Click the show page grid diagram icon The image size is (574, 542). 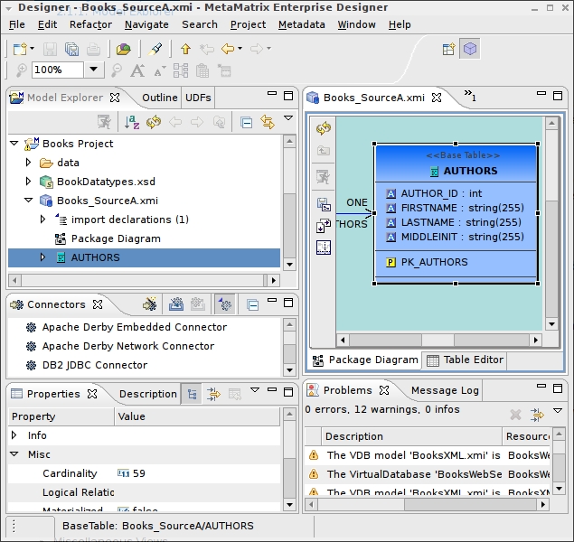point(324,248)
